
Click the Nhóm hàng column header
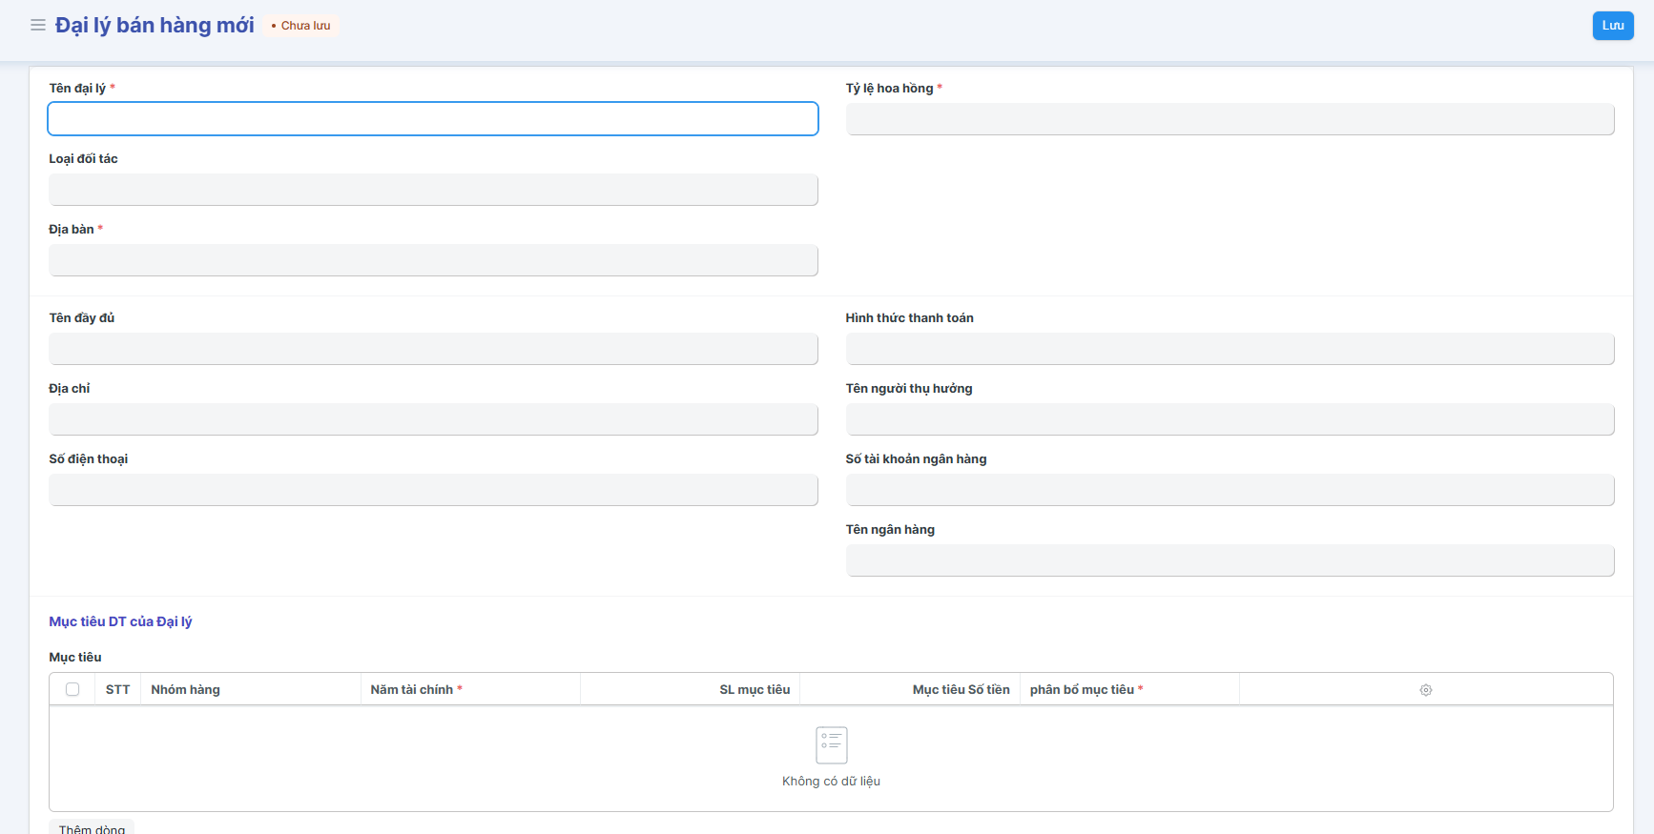[x=185, y=690]
